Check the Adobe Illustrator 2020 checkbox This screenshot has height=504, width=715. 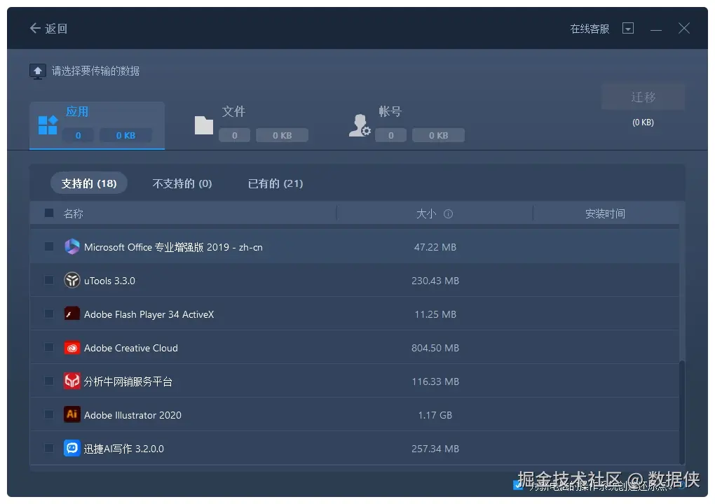tap(49, 415)
